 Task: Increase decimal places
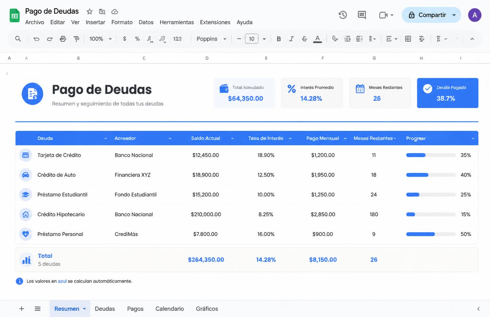point(162,39)
